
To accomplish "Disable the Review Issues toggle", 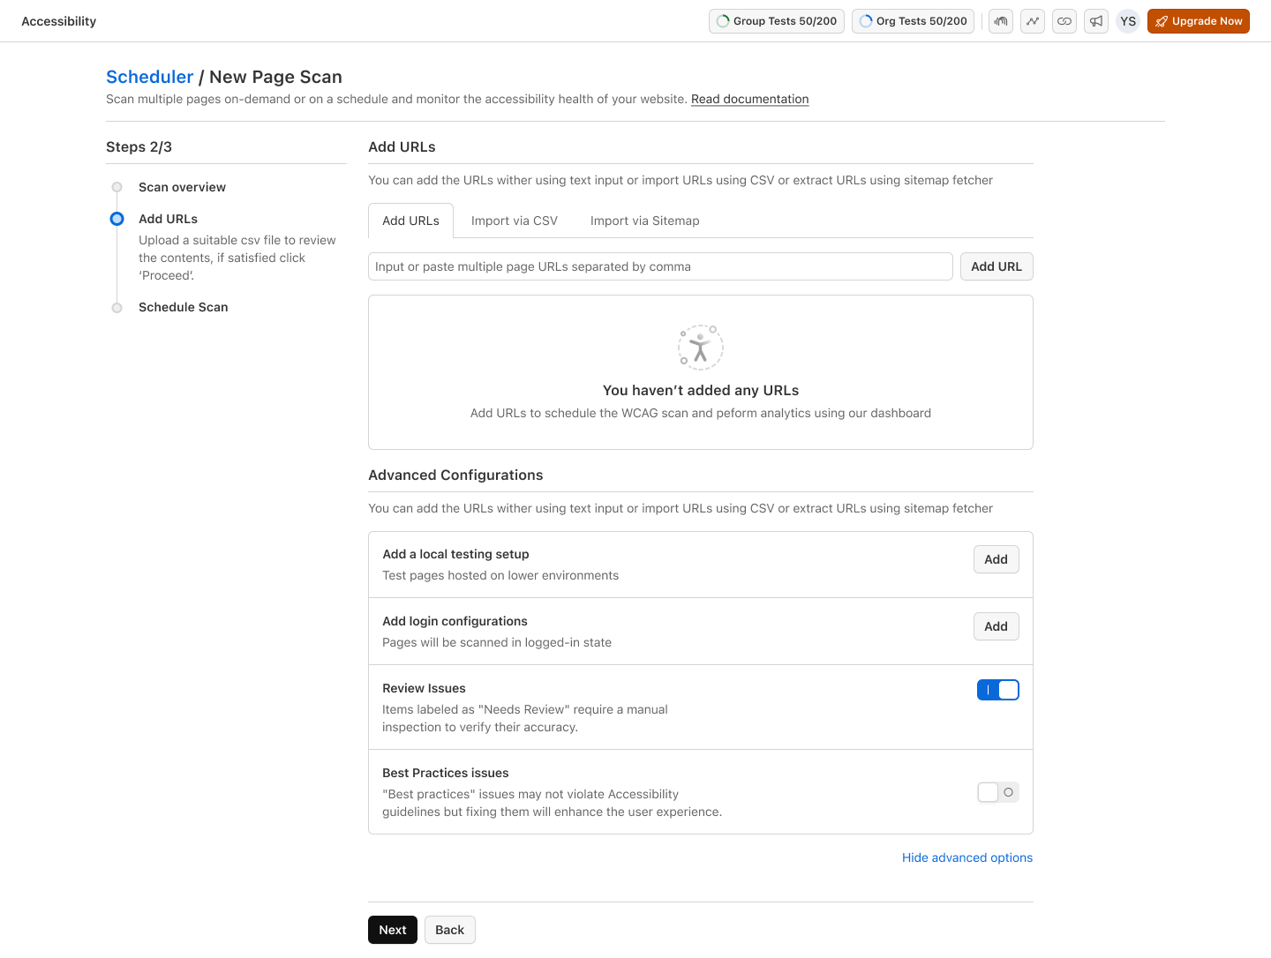I will (x=997, y=689).
